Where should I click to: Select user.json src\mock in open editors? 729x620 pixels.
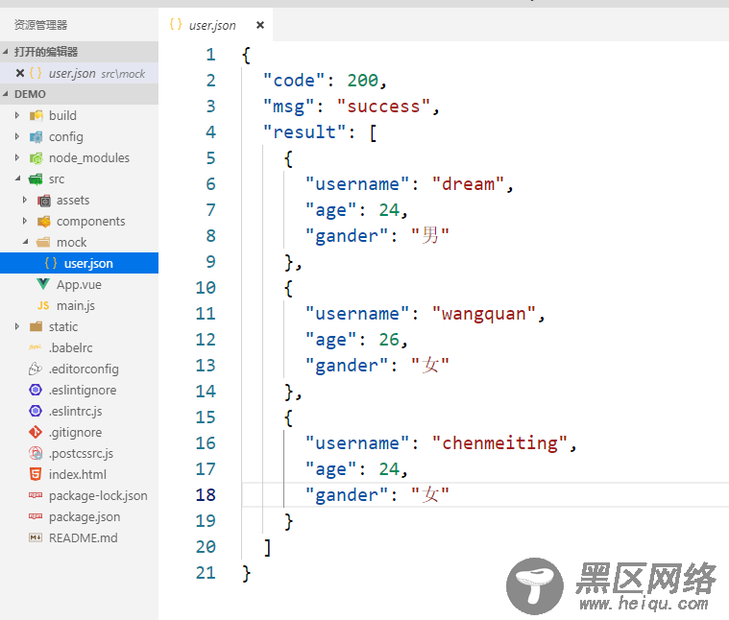click(79, 73)
